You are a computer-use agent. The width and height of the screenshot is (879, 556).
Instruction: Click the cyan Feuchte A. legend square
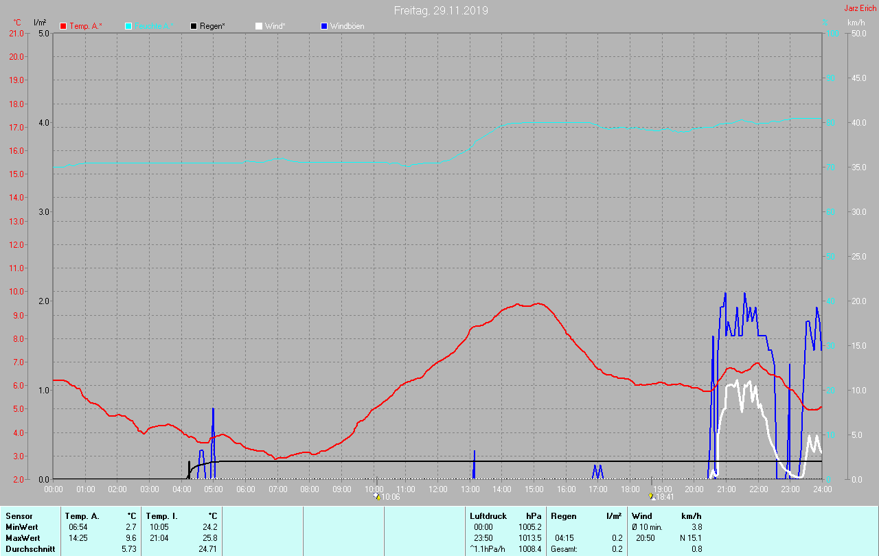coord(128,26)
